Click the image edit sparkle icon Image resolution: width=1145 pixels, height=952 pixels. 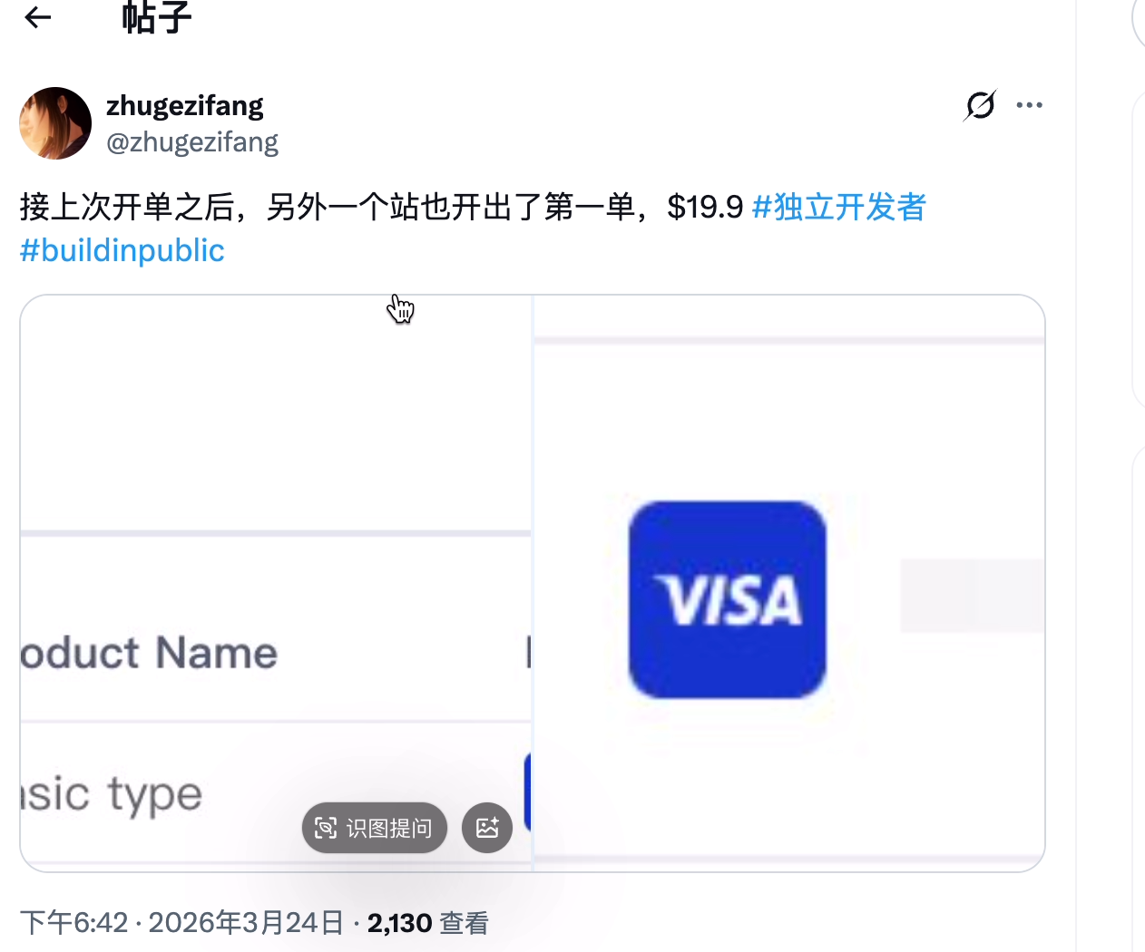[487, 828]
